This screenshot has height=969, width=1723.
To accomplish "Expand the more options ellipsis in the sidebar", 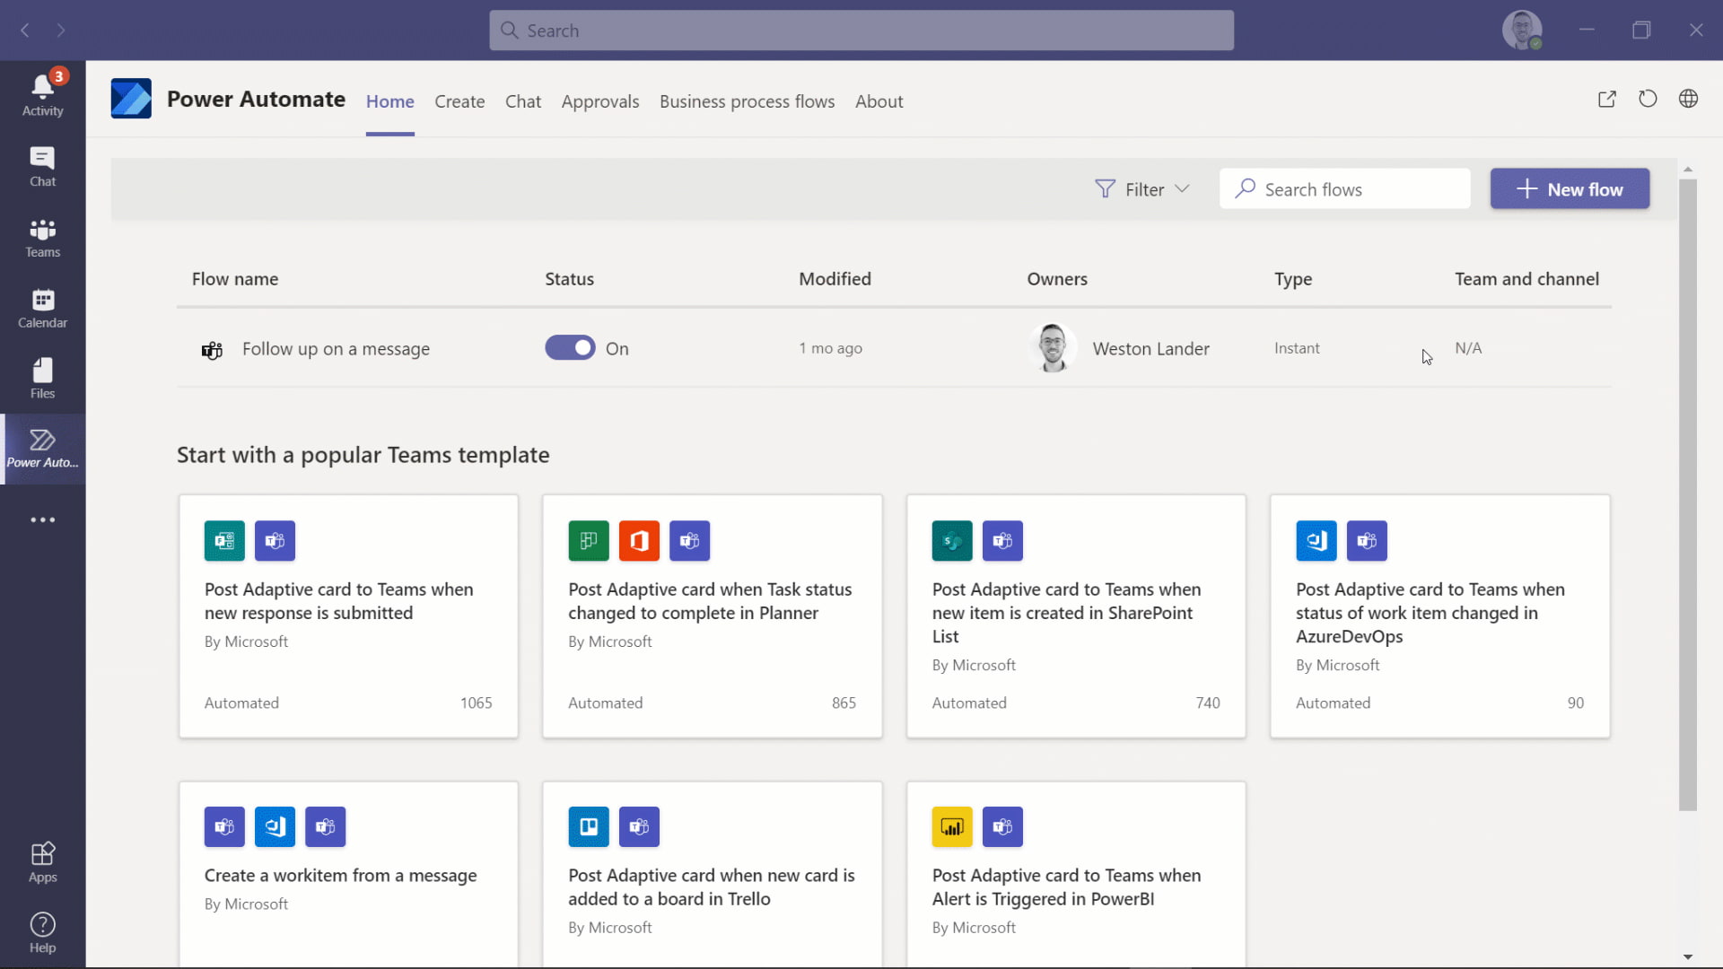I will (42, 519).
